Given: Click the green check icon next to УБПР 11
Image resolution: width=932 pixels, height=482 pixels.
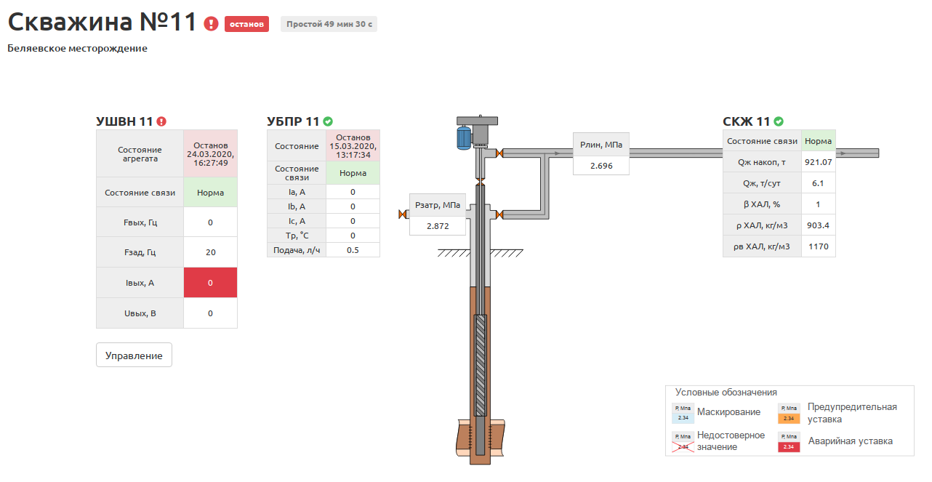Looking at the screenshot, I should (x=328, y=121).
